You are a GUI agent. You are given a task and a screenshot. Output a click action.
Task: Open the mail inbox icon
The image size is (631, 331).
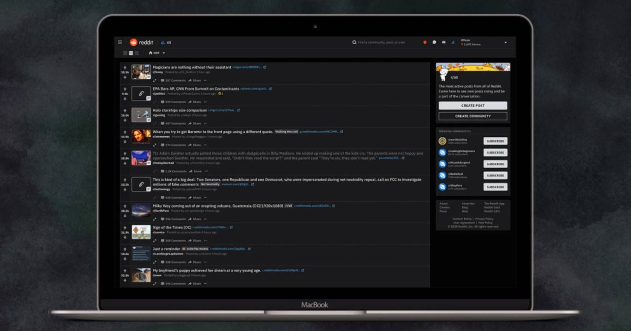[x=444, y=42]
